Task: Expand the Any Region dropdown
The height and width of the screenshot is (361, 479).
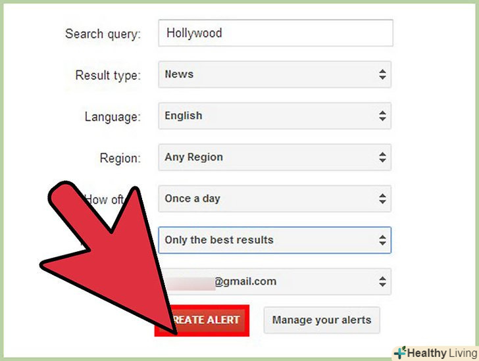Action: [274, 157]
